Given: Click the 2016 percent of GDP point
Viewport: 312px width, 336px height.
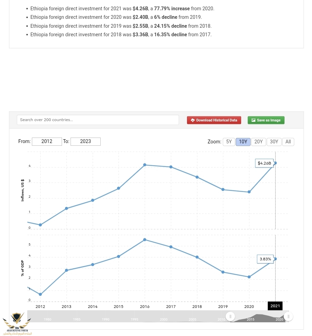Looking at the screenshot, I should 145,240.
